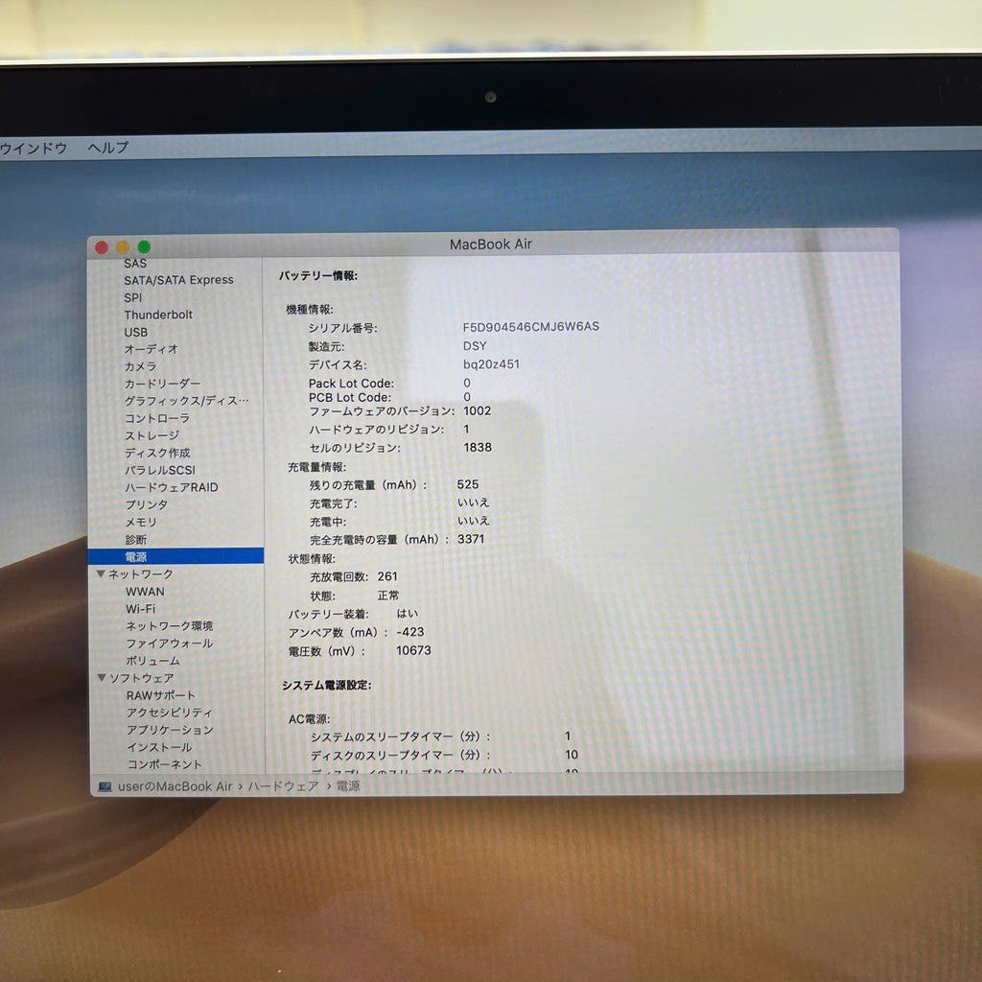The image size is (982, 982).
Task: Select SATA/SATA Express in the sidebar
Action: pyautogui.click(x=178, y=280)
